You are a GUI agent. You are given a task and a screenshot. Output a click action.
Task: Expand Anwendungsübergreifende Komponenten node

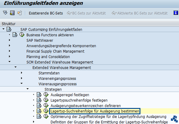point(9,46)
